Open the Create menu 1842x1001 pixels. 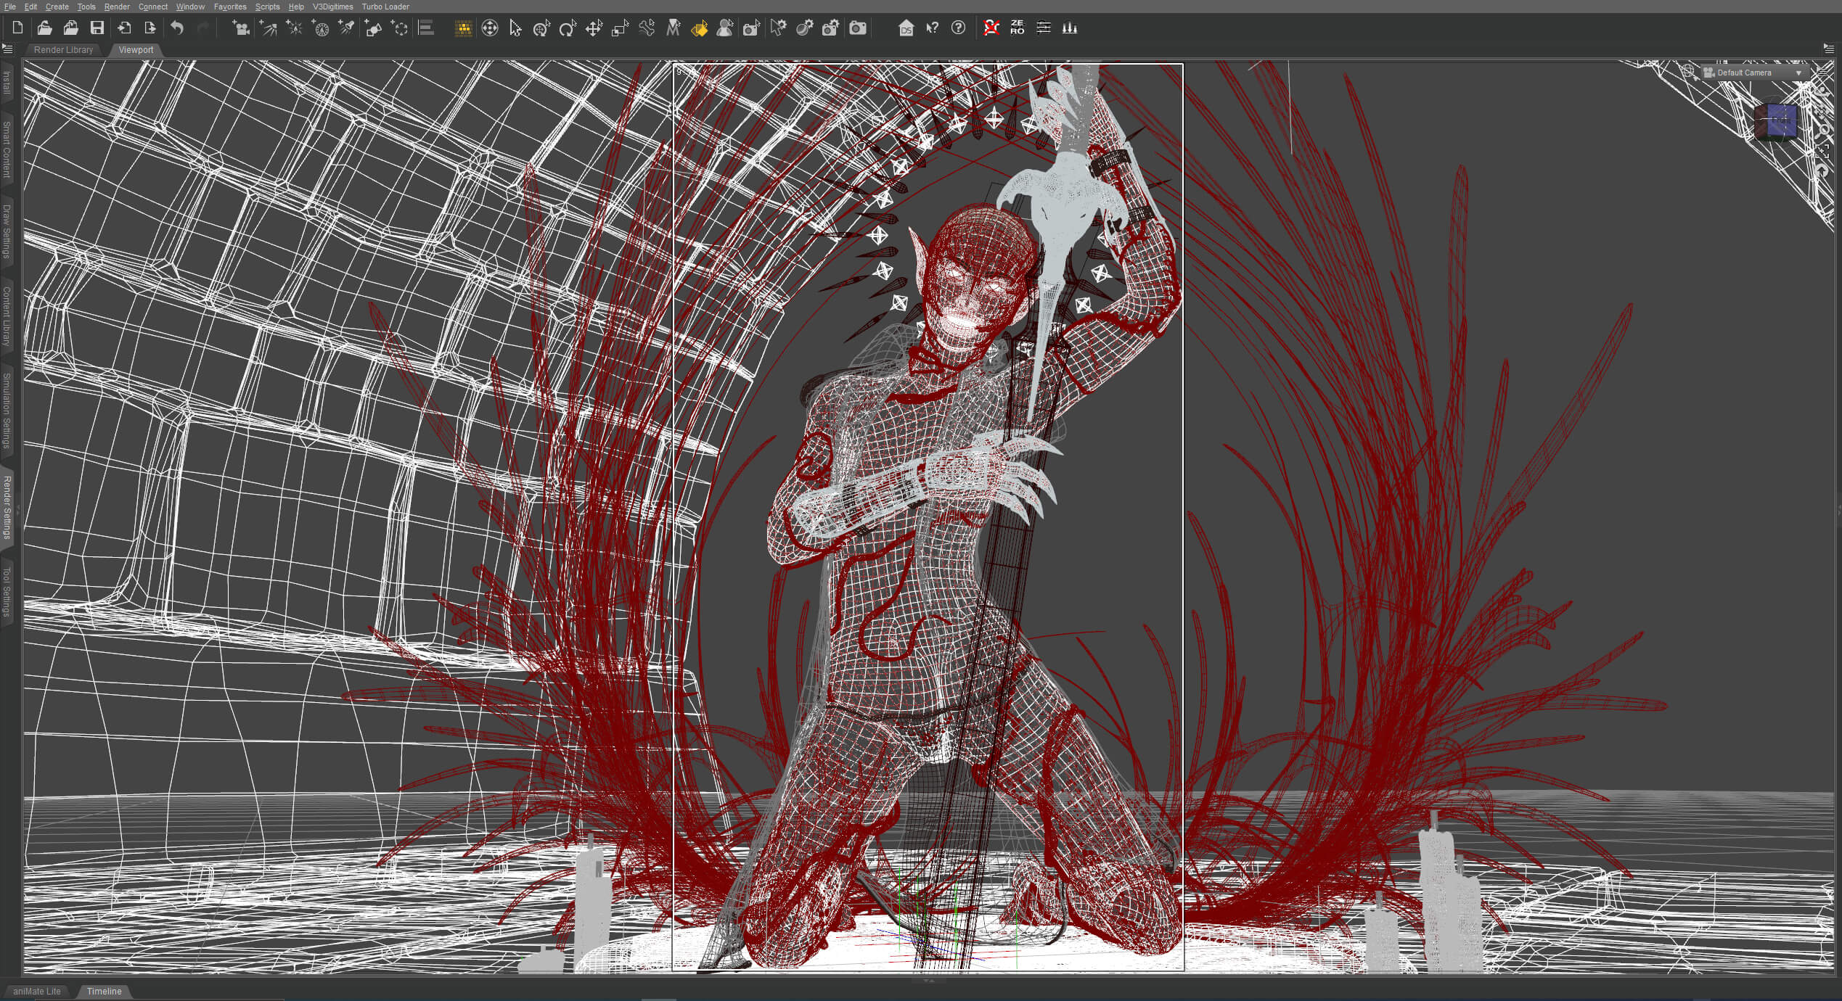(57, 7)
